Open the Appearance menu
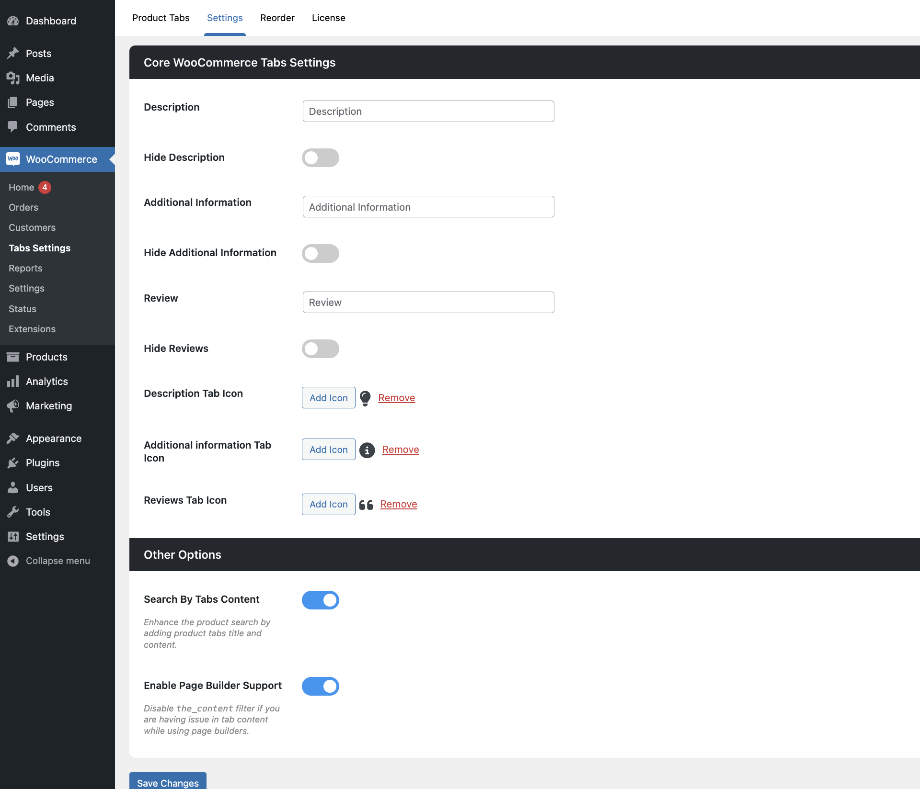 pos(54,438)
